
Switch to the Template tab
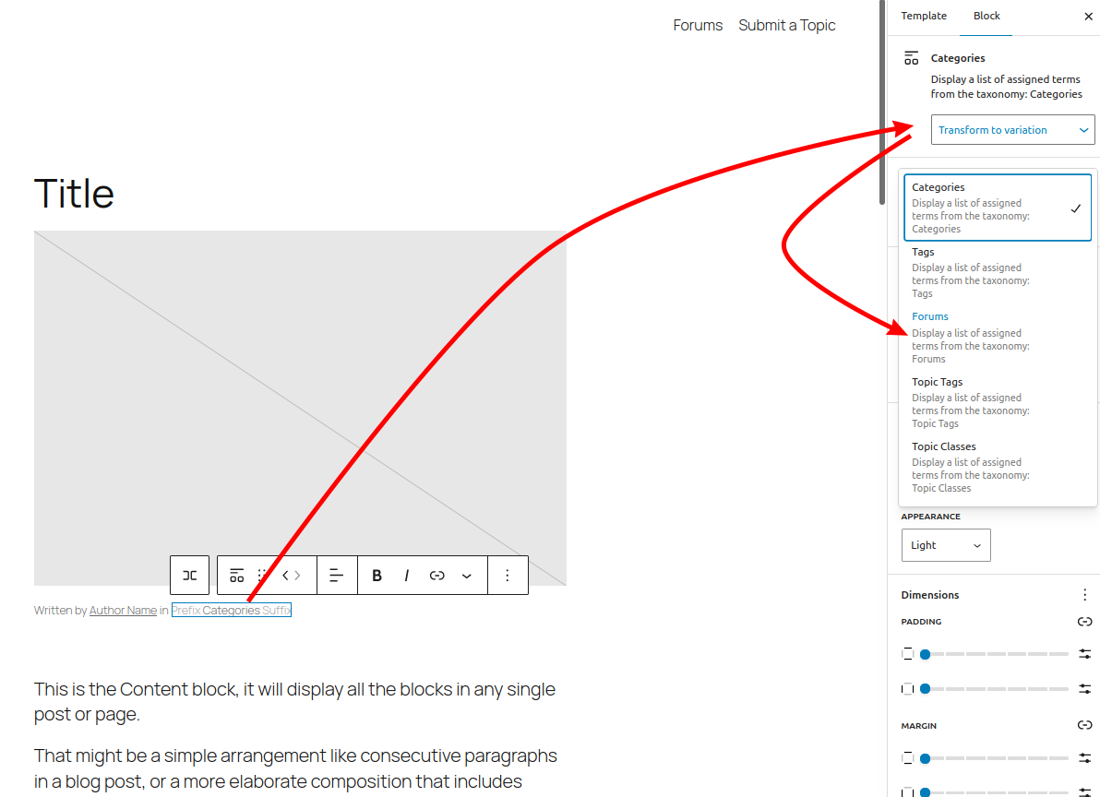[x=924, y=17]
